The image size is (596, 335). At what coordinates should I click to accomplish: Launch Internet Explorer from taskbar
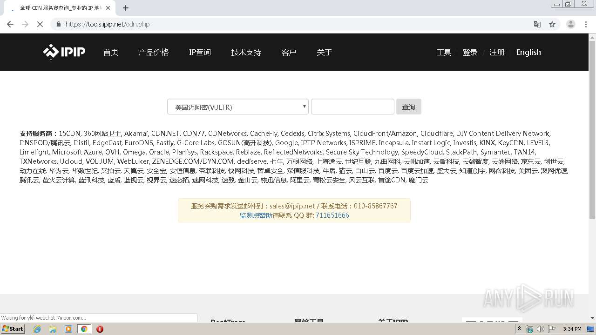coord(37,329)
